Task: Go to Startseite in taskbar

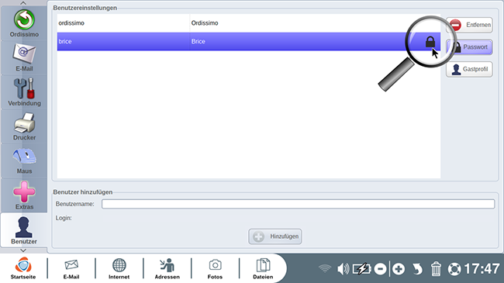Action: pos(23,268)
